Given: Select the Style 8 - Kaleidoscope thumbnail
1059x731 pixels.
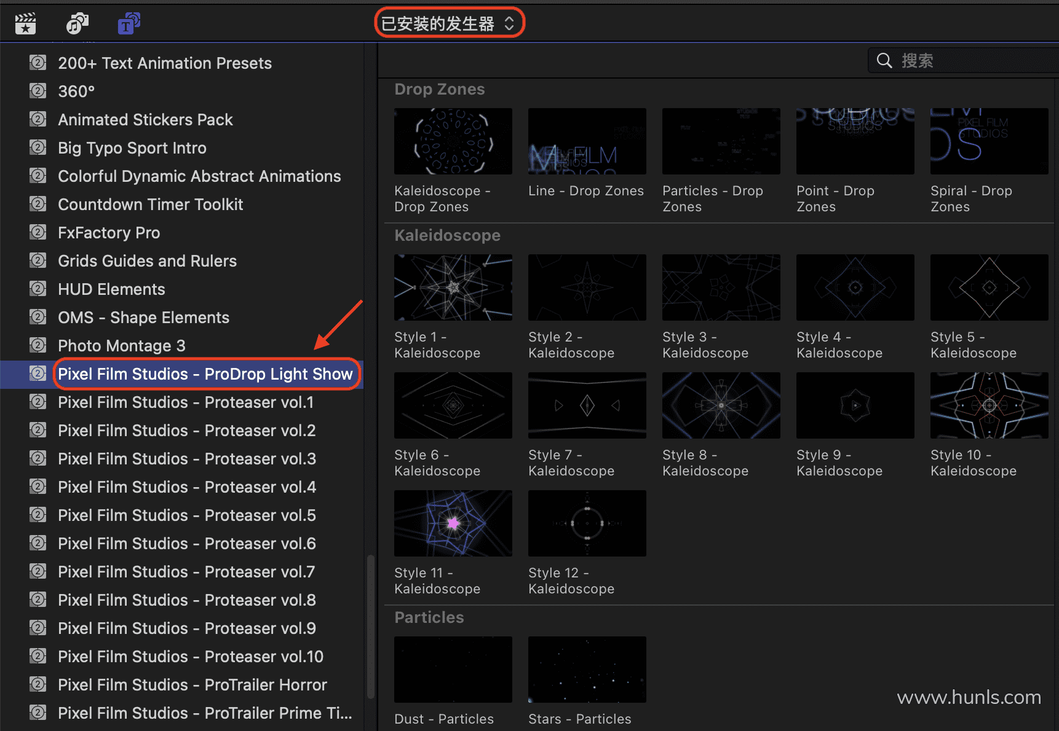Looking at the screenshot, I should (721, 405).
